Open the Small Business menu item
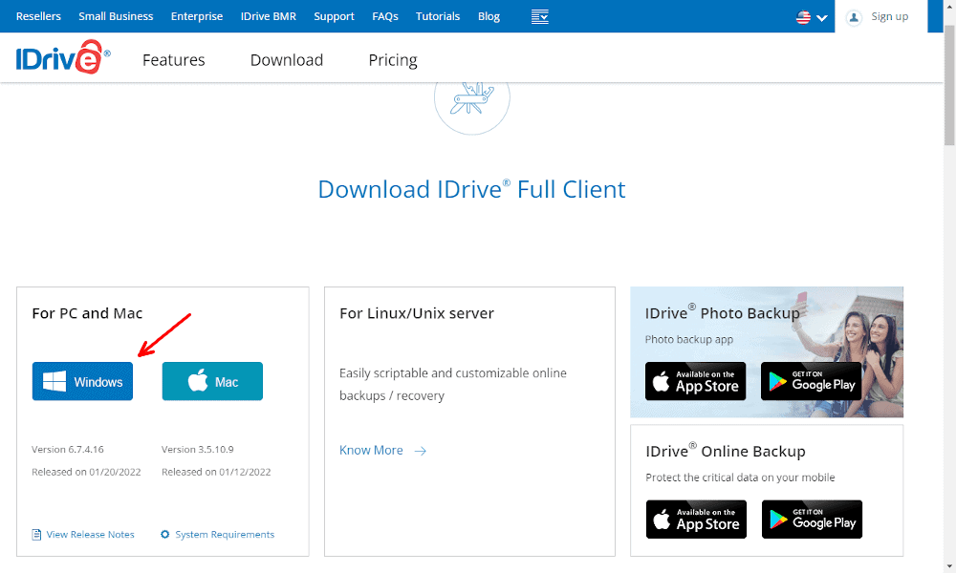This screenshot has height=573, width=956. 116,16
